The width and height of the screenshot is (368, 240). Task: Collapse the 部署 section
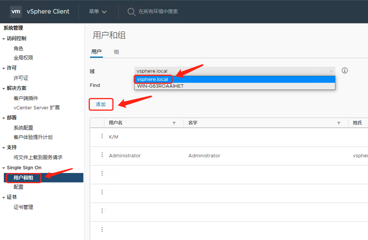[x=3, y=118]
